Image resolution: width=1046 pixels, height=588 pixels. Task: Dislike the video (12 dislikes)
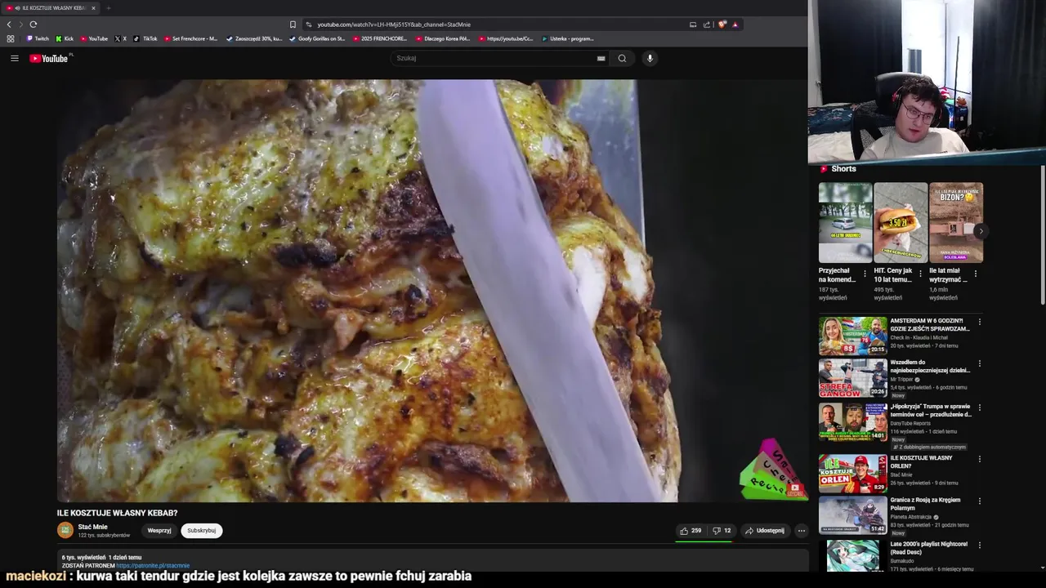click(x=722, y=531)
